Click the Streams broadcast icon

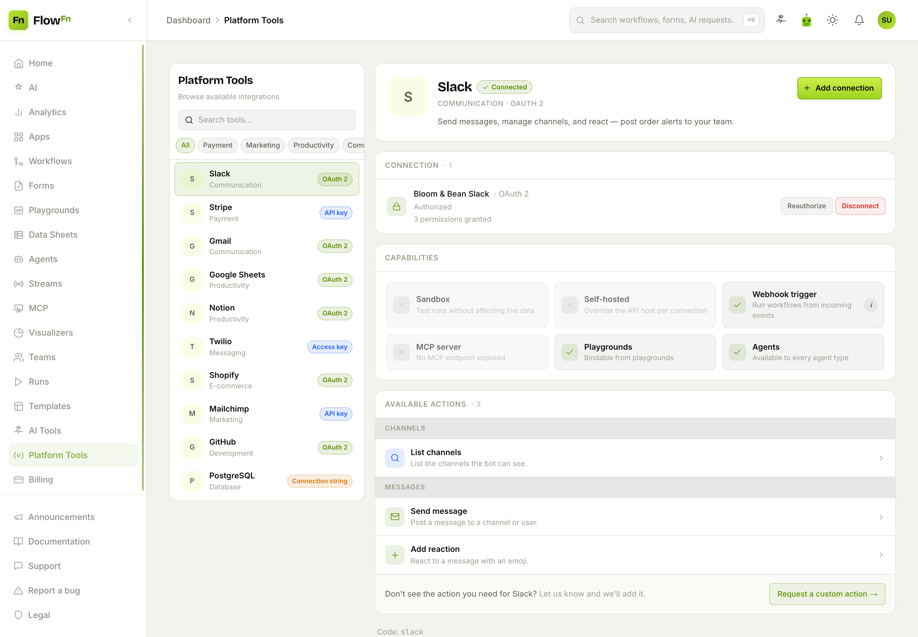18,284
